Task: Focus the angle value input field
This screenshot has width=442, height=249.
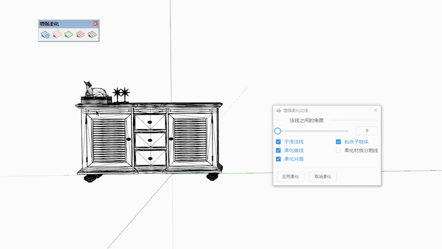Action: (366, 131)
